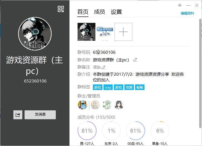Click the 81% male distribution ring
Image resolution: width=202 pixels, height=146 pixels.
point(87,131)
